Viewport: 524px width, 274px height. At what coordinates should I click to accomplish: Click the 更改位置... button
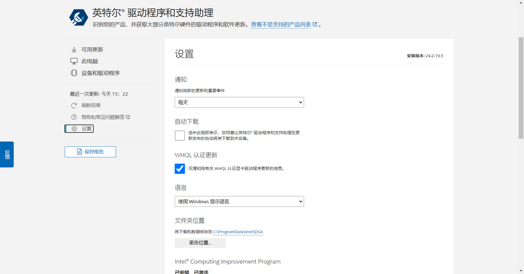(200, 243)
